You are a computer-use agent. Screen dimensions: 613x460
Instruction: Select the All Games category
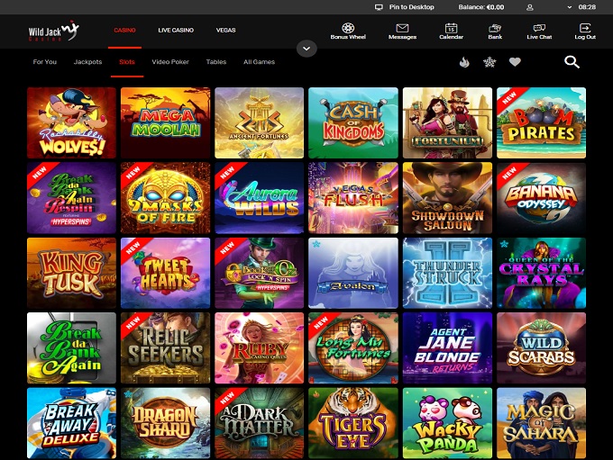click(260, 62)
